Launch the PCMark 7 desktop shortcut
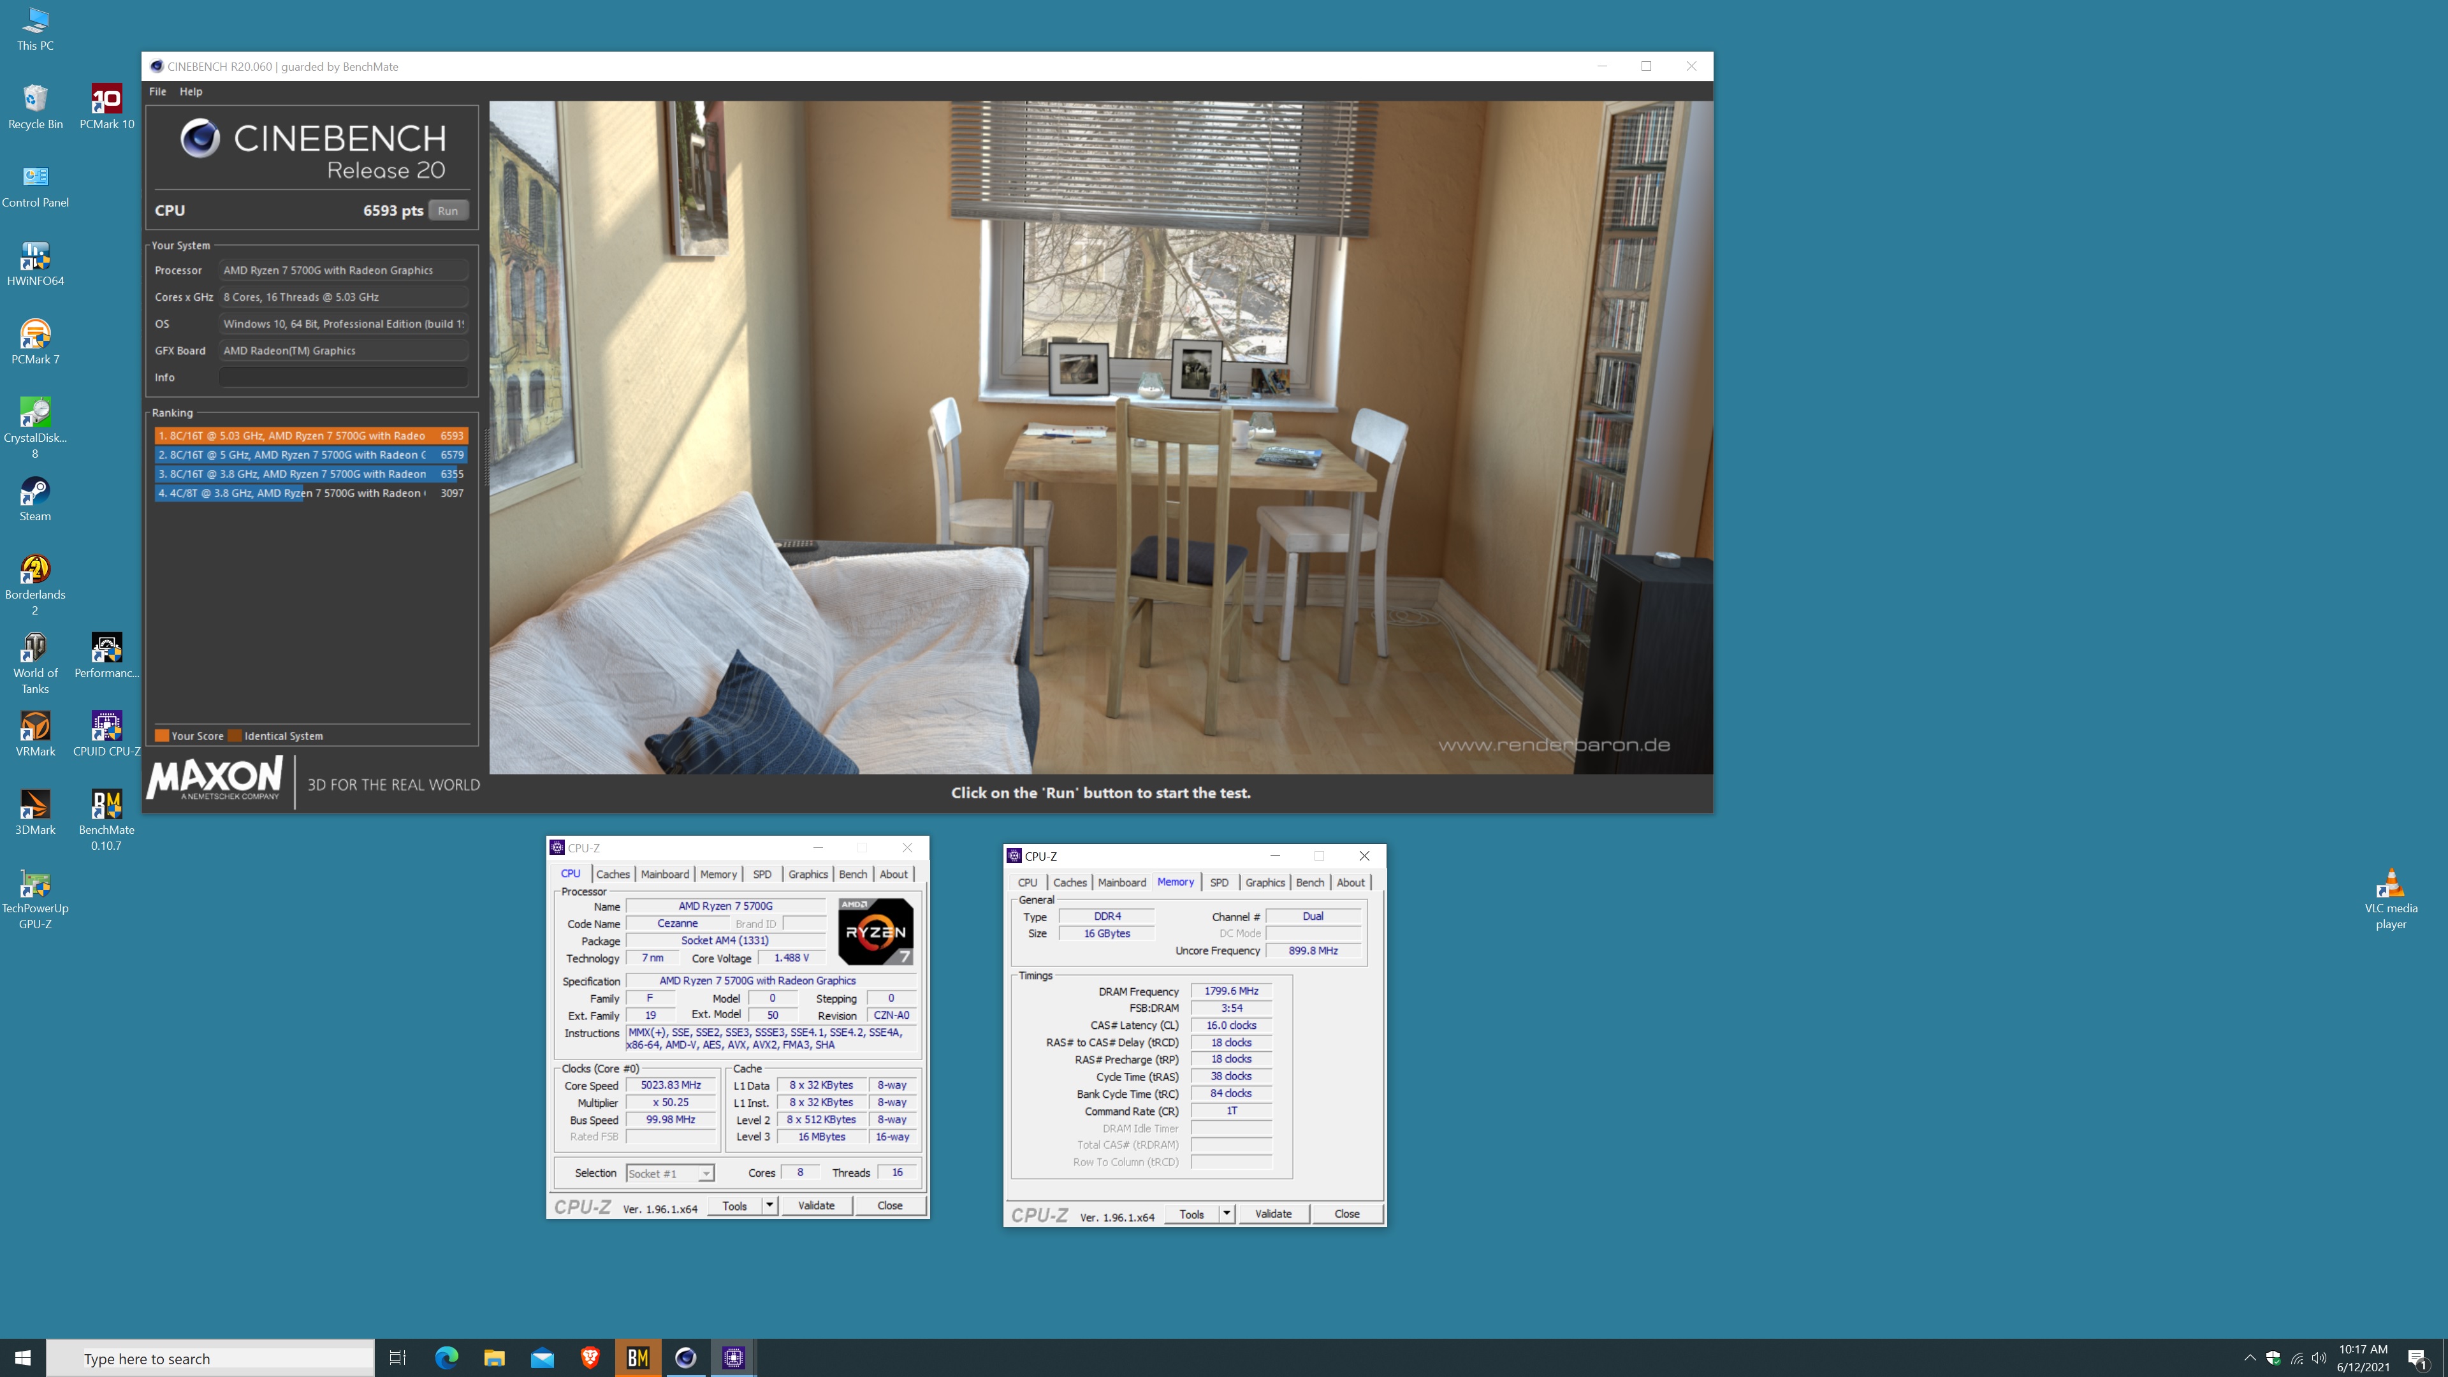The height and width of the screenshot is (1377, 2448). 35,342
